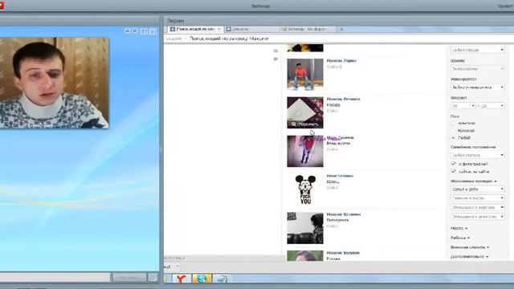Click the send button below chat field
This screenshot has height=289, width=514.
[x=129, y=277]
